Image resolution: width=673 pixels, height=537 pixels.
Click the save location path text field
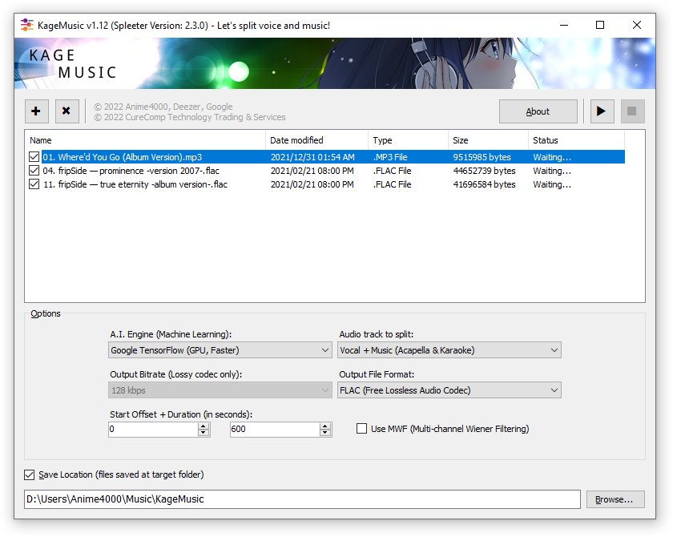click(x=302, y=499)
